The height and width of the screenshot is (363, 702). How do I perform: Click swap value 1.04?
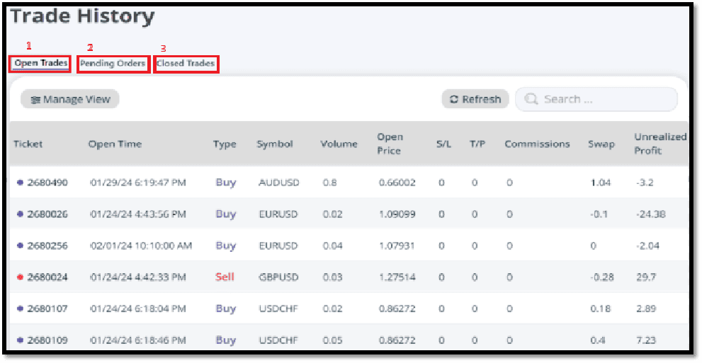601,183
